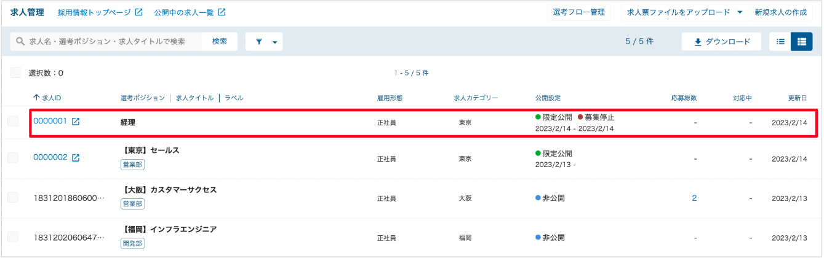Open the 選考フロー管理 button

[579, 12]
